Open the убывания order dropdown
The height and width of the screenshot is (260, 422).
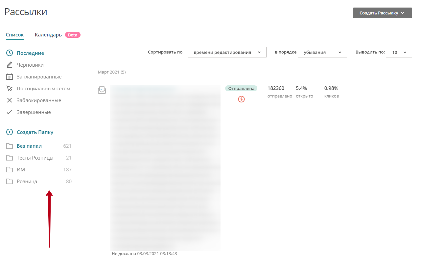point(322,52)
